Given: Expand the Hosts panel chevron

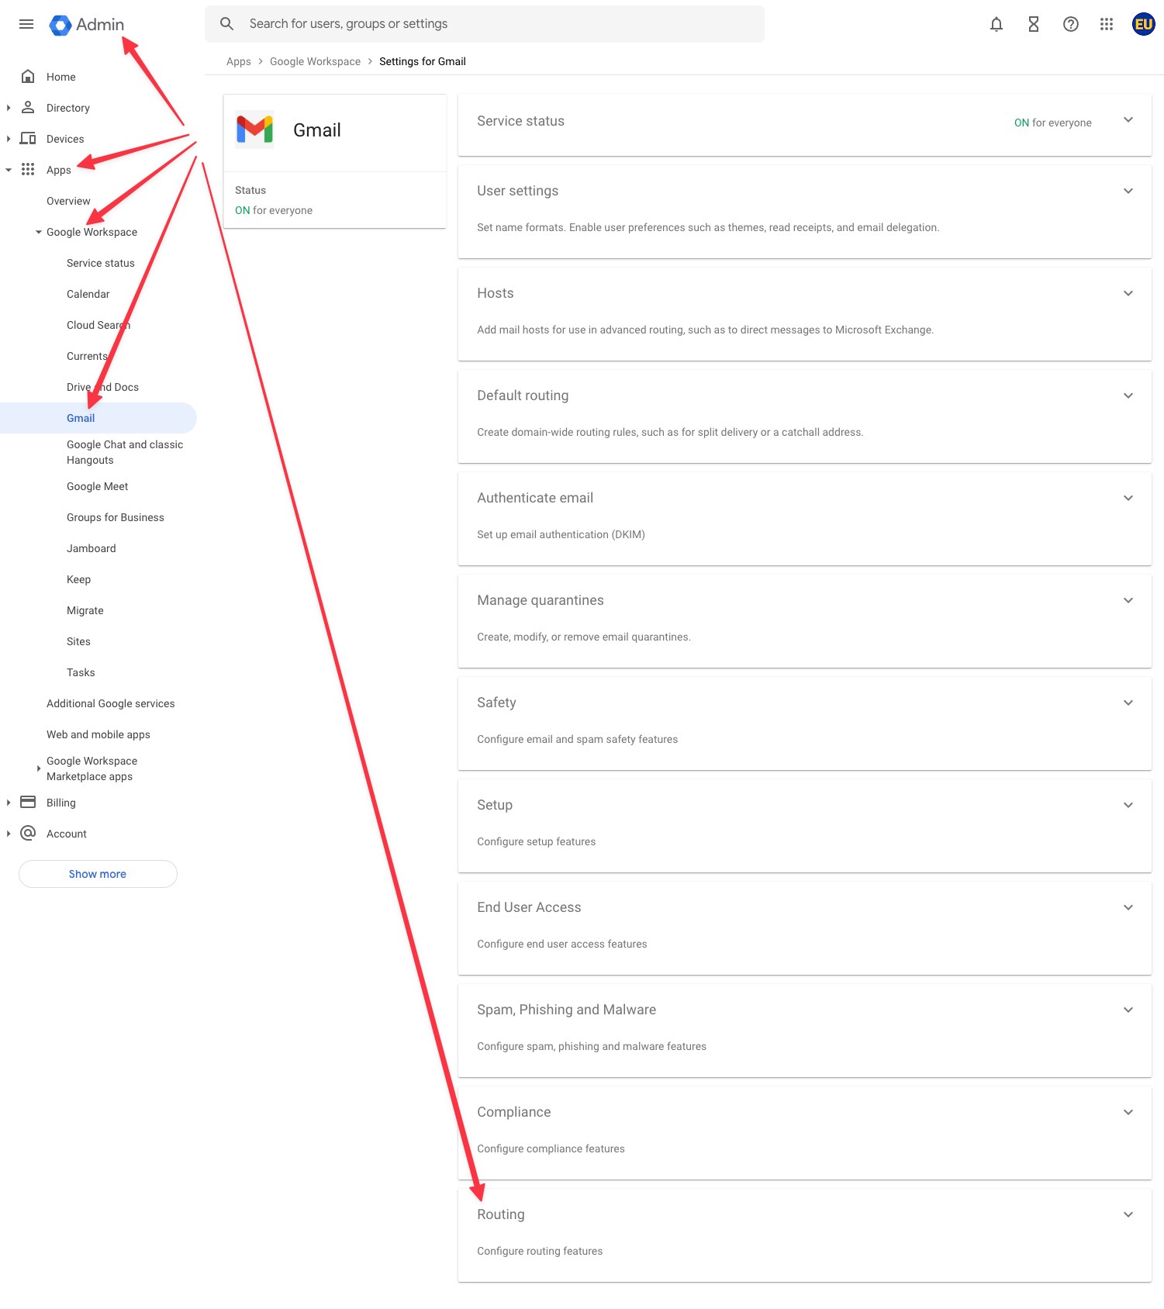Looking at the screenshot, I should (x=1128, y=293).
